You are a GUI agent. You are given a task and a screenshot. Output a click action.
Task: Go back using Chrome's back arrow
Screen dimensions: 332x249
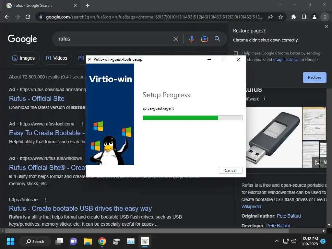tap(7, 17)
